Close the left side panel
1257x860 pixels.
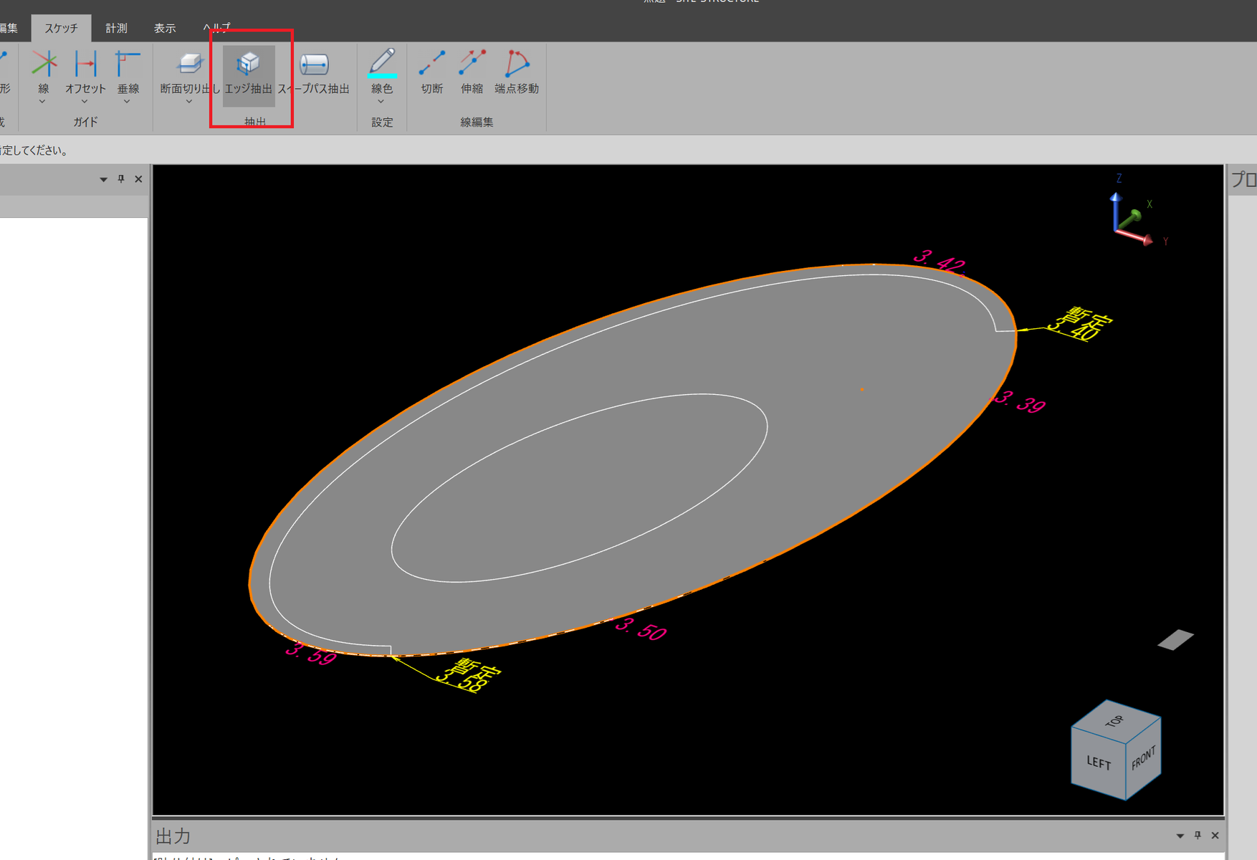(x=138, y=179)
